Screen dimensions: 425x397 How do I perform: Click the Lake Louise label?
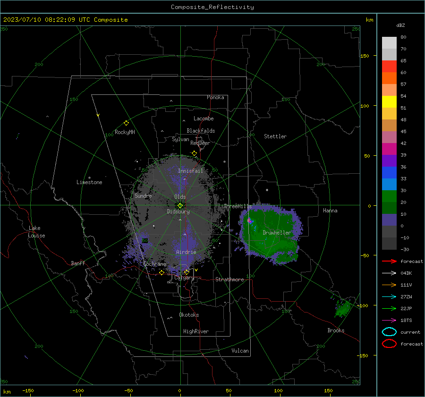coord(36,232)
